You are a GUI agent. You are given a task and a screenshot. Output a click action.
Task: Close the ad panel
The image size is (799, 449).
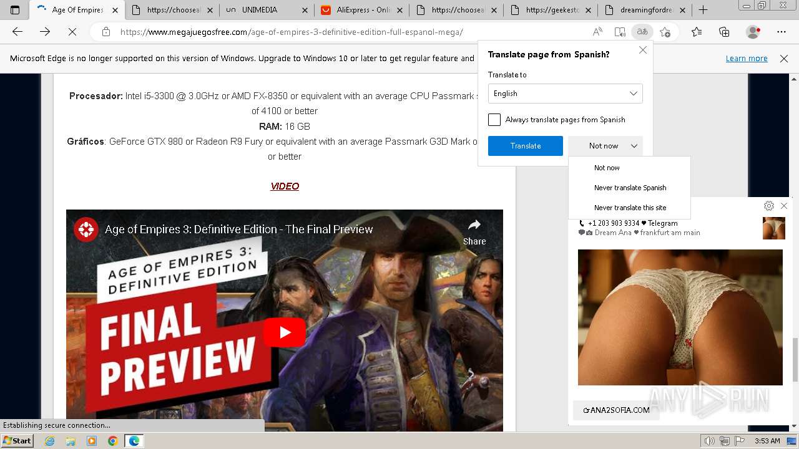[x=784, y=206]
